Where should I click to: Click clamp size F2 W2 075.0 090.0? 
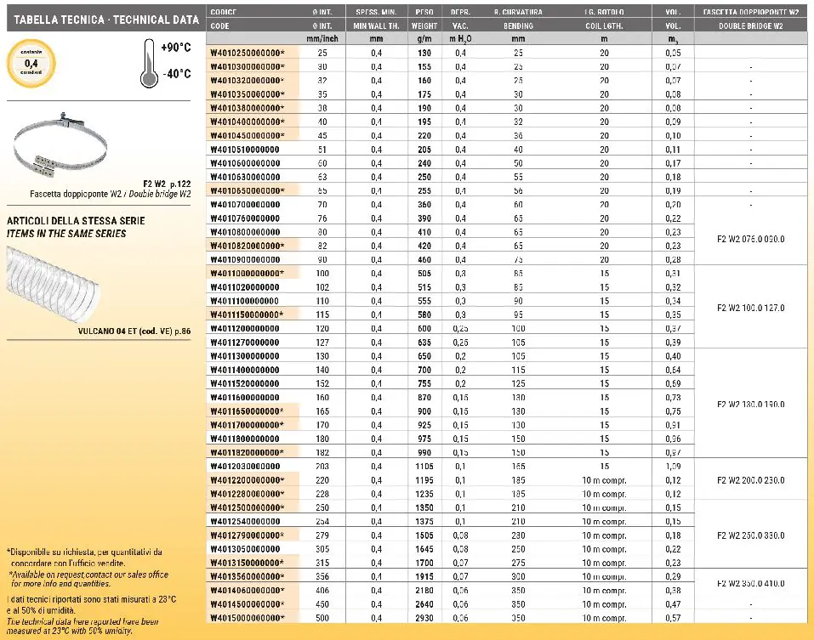click(750, 239)
